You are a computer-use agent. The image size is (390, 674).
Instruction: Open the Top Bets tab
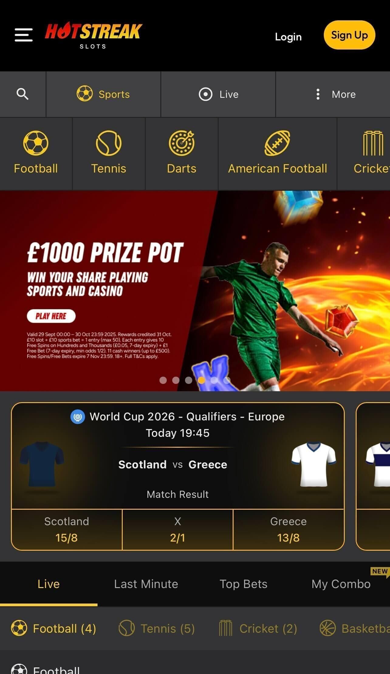244,584
